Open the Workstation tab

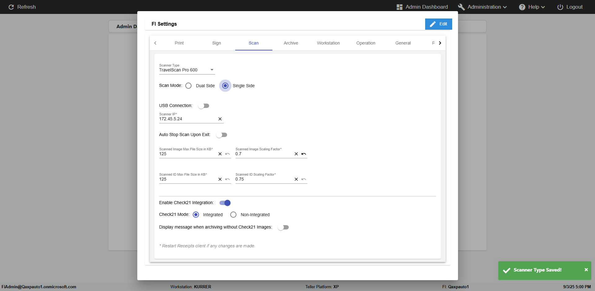coord(328,43)
